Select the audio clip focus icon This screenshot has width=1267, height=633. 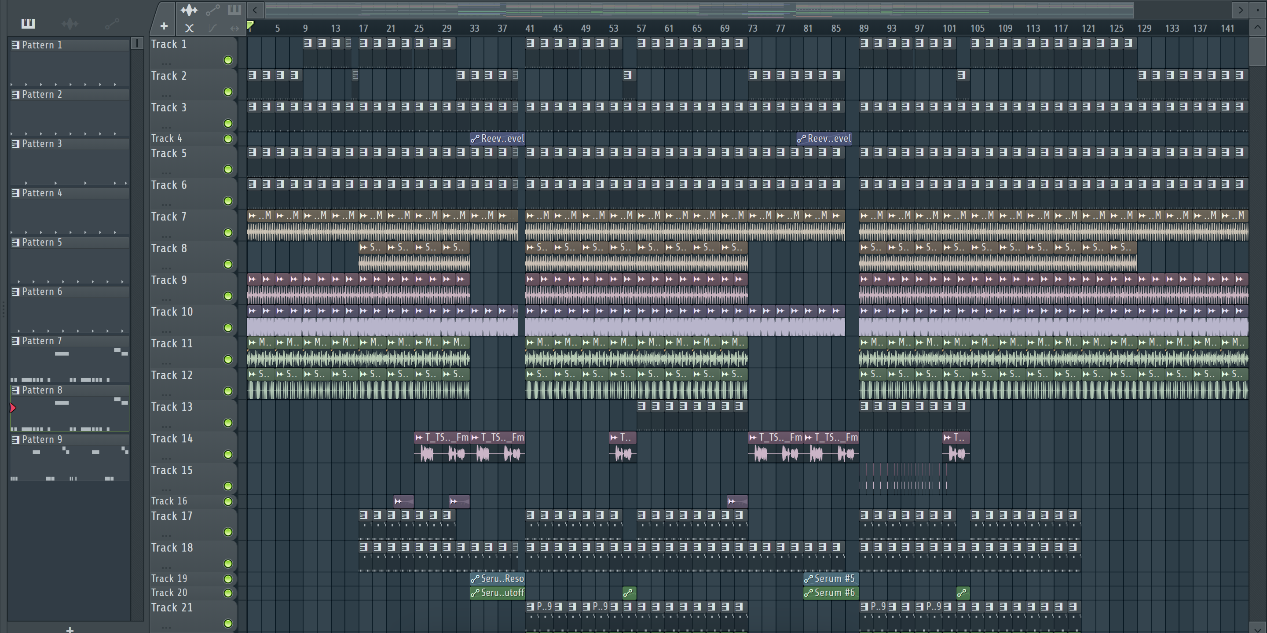click(189, 10)
